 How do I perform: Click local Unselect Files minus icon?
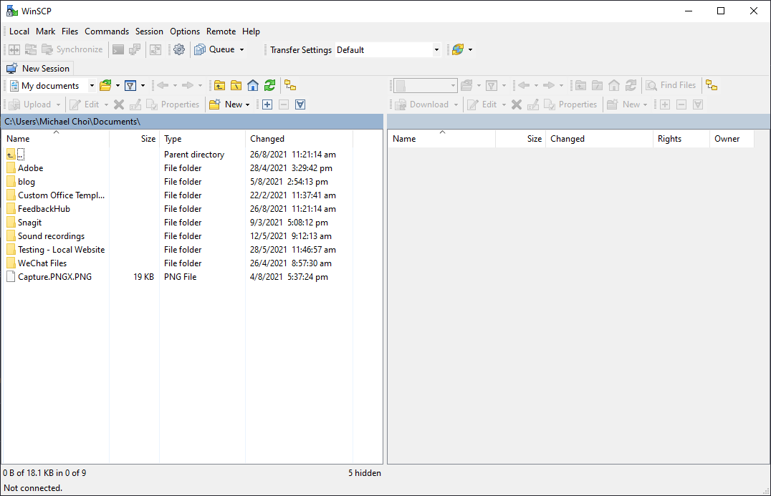pos(284,104)
